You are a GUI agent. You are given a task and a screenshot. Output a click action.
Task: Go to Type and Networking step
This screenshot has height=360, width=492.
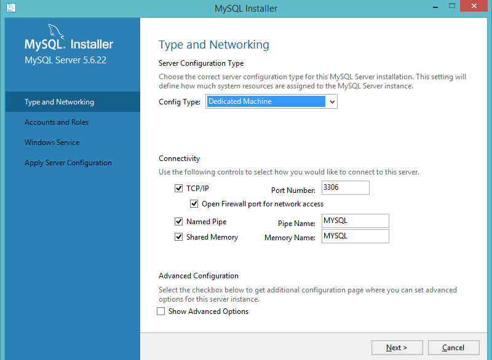73,102
